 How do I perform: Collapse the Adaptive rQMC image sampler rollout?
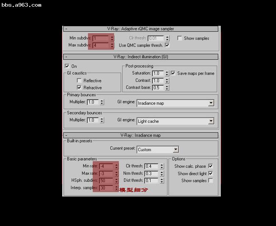point(141,29)
